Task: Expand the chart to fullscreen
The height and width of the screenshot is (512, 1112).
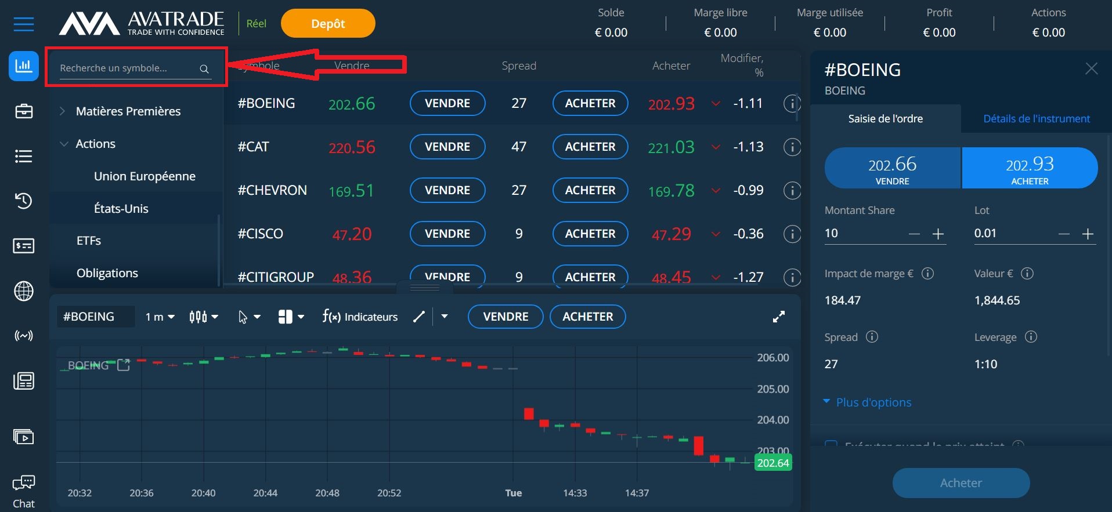Action: click(x=779, y=317)
